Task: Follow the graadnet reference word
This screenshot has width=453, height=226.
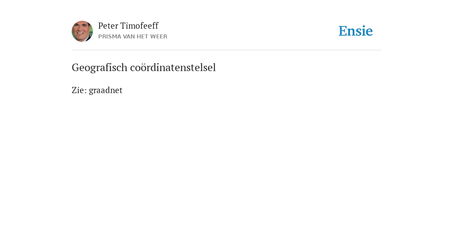Action: 106,90
